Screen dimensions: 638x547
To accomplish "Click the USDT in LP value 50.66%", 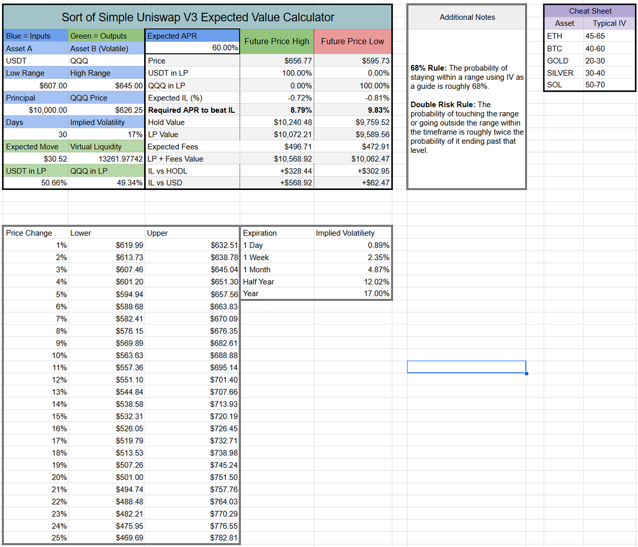I will pyautogui.click(x=36, y=183).
